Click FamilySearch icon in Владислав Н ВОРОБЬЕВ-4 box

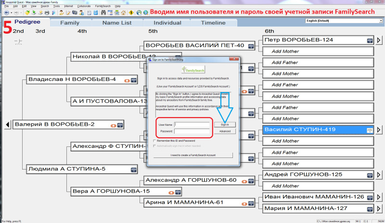pos(134,80)
